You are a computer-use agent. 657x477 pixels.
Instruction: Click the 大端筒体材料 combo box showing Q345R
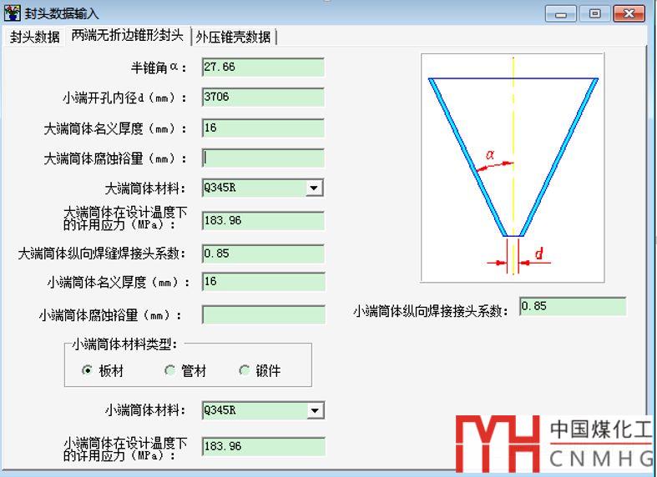tap(263, 188)
